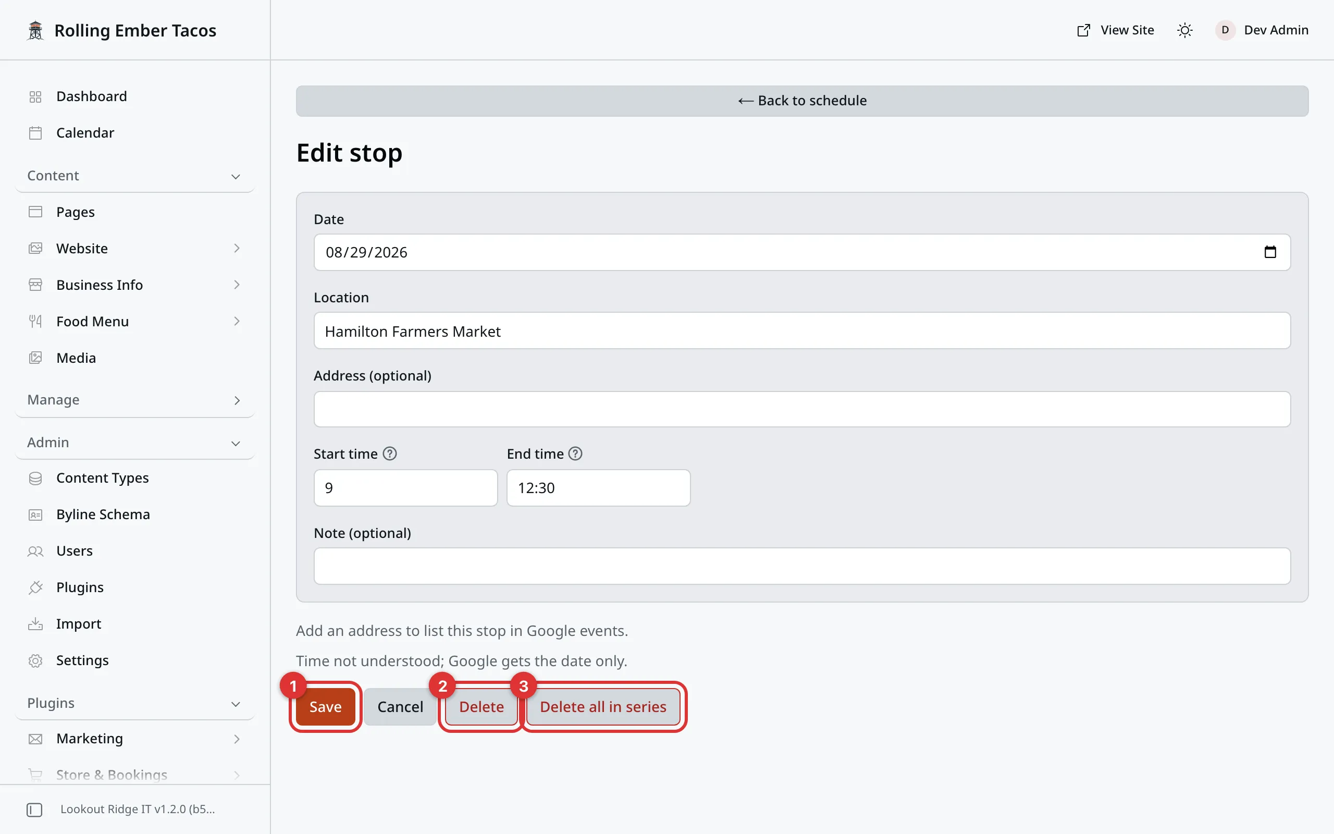Open the Calendar sidebar icon
This screenshot has height=834, width=1334.
[35, 133]
